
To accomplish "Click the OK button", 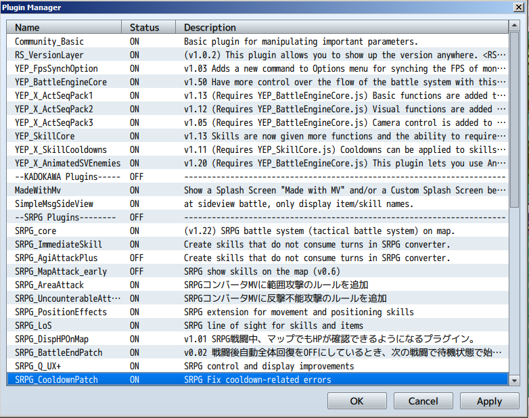I will tap(357, 401).
